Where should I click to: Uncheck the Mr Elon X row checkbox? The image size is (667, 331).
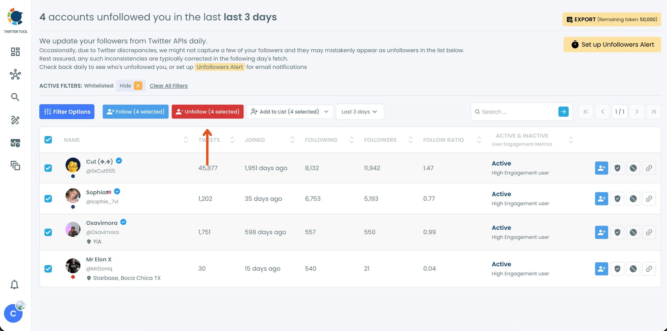[x=48, y=269]
